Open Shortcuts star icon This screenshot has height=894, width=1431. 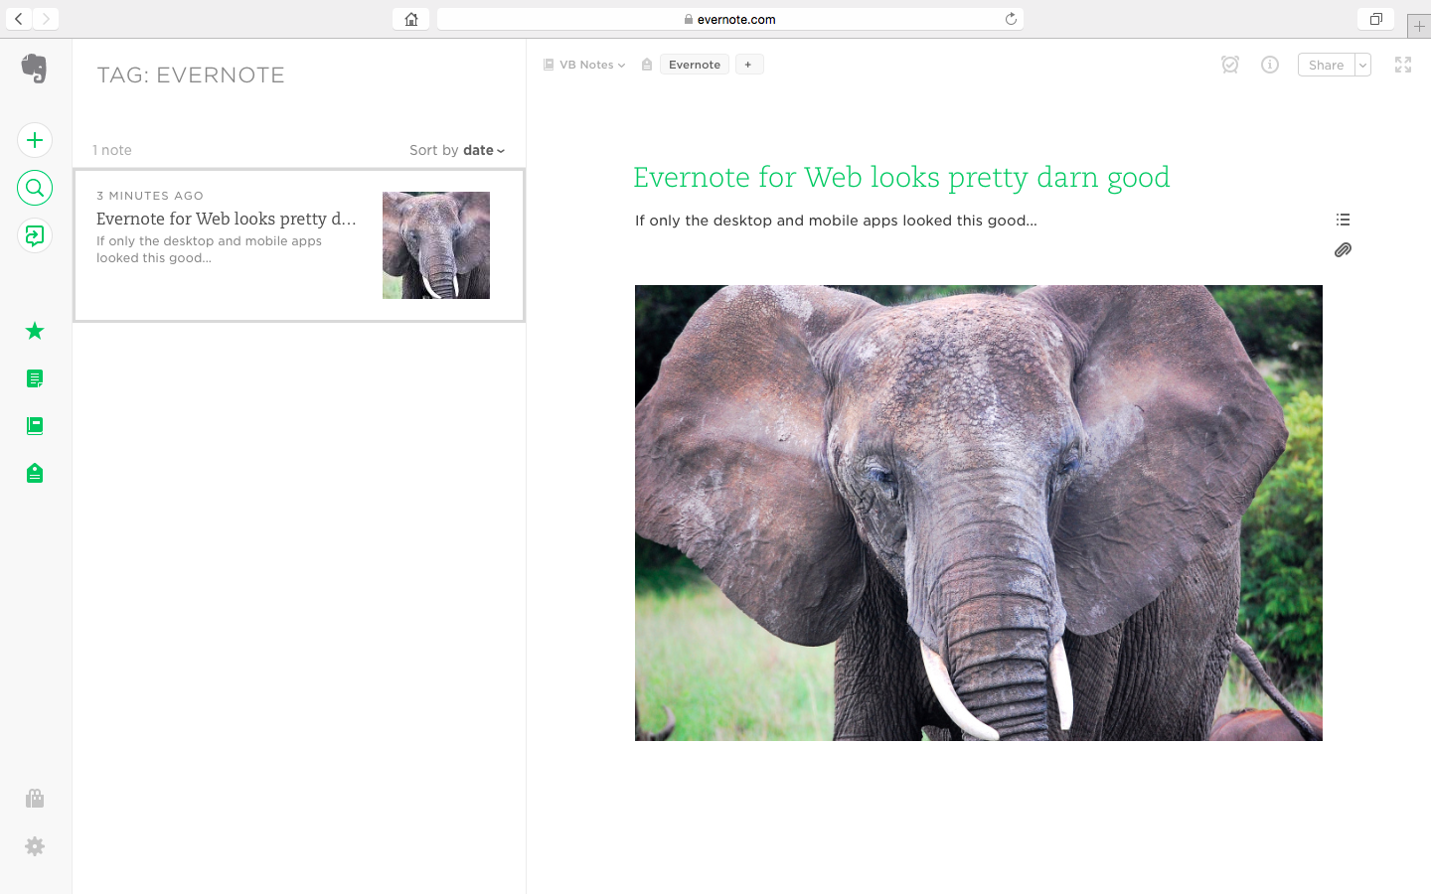click(x=35, y=331)
